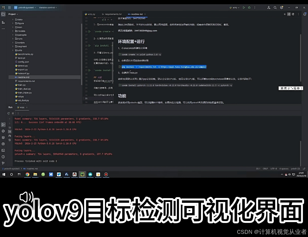
Task: Open the main hamburger menu
Action: (9, 7)
